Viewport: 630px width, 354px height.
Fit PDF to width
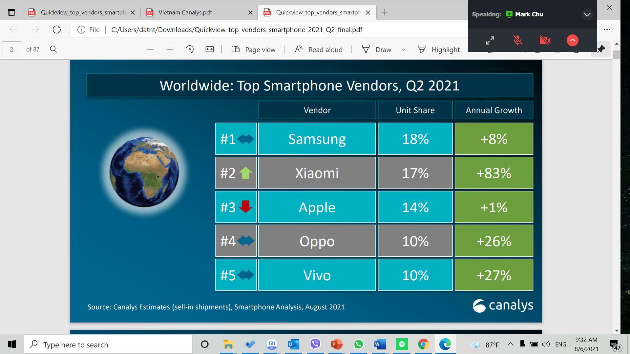(x=210, y=49)
